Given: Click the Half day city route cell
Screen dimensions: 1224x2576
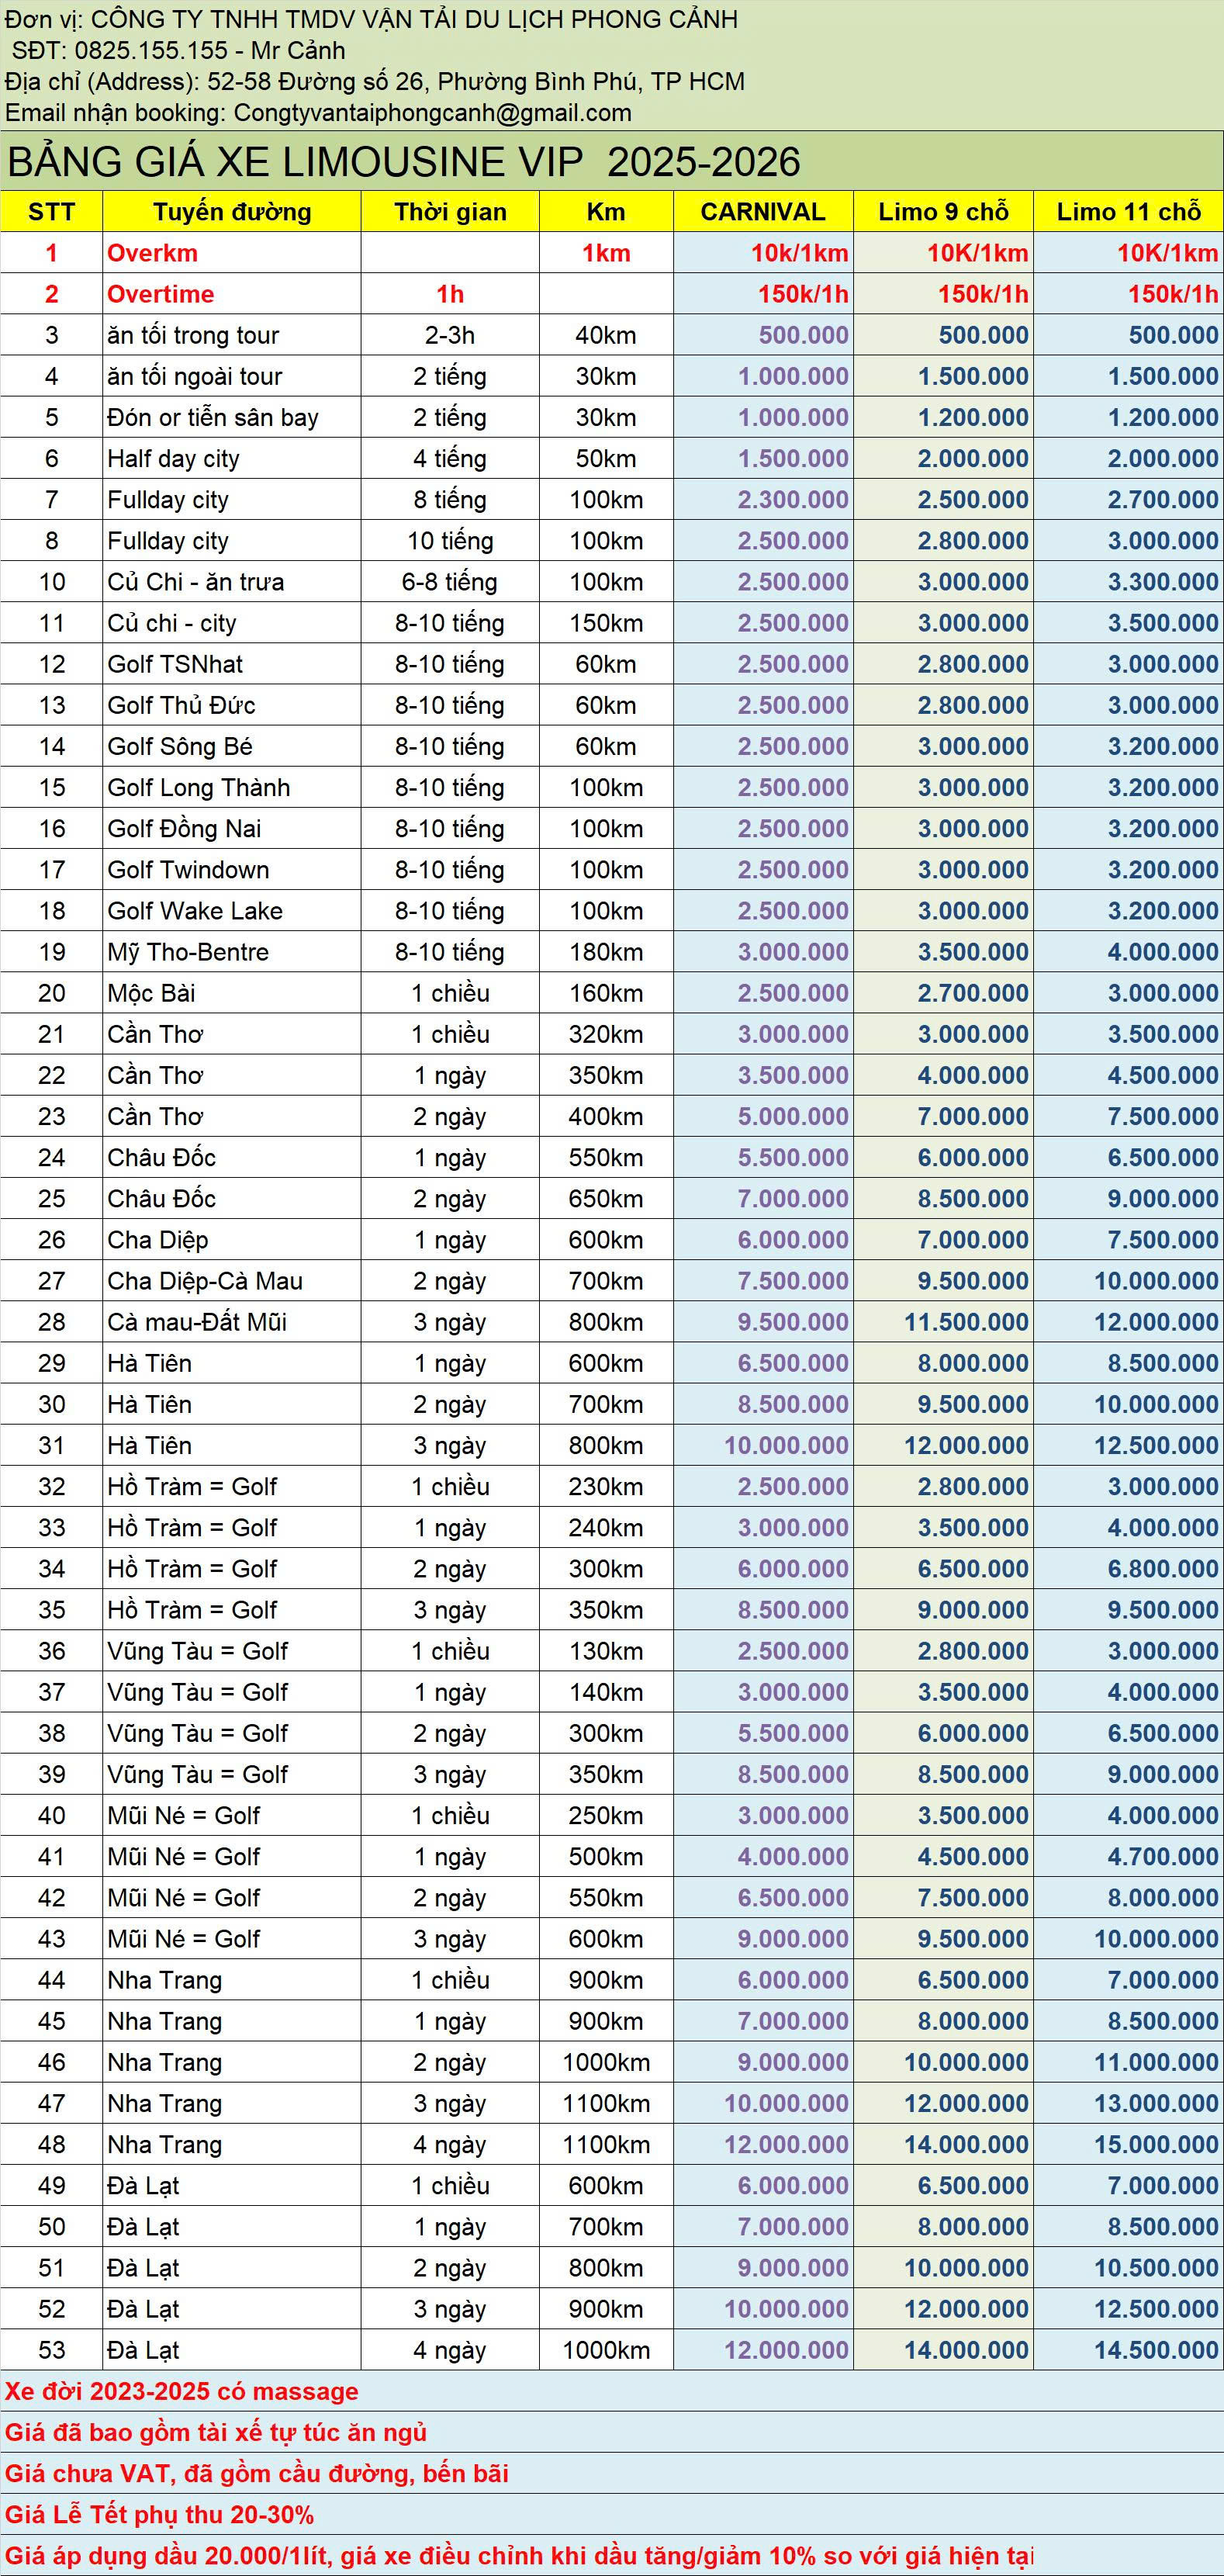Looking at the screenshot, I should 173,459.
